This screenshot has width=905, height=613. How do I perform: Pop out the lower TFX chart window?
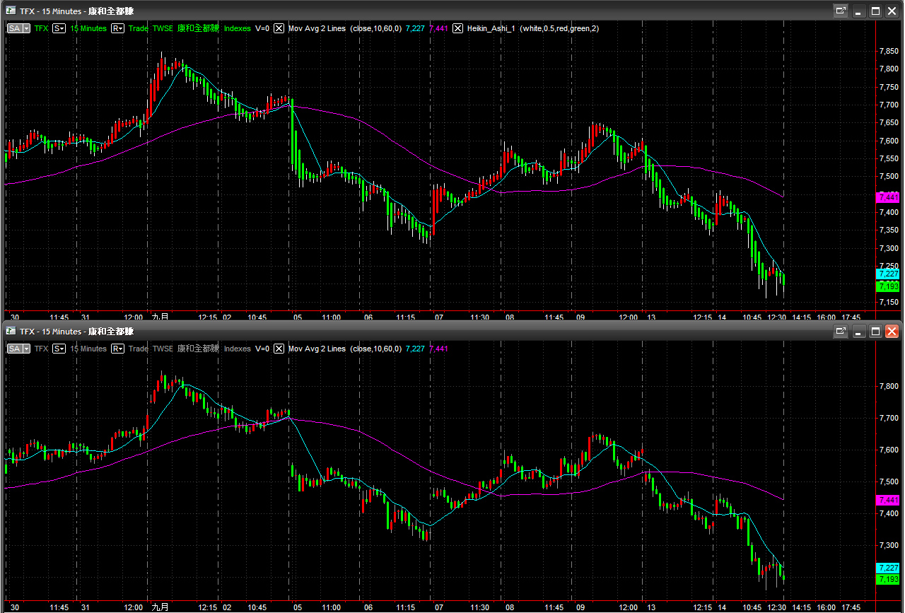[x=841, y=331]
